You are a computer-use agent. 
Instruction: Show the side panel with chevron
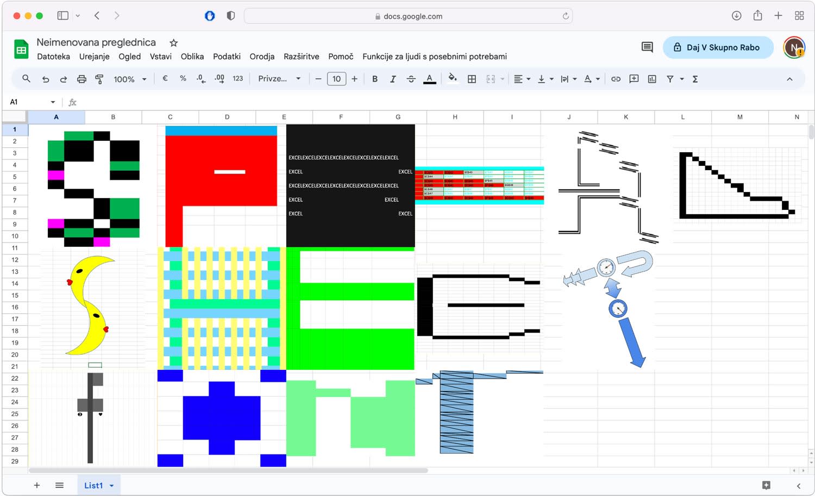(798, 486)
